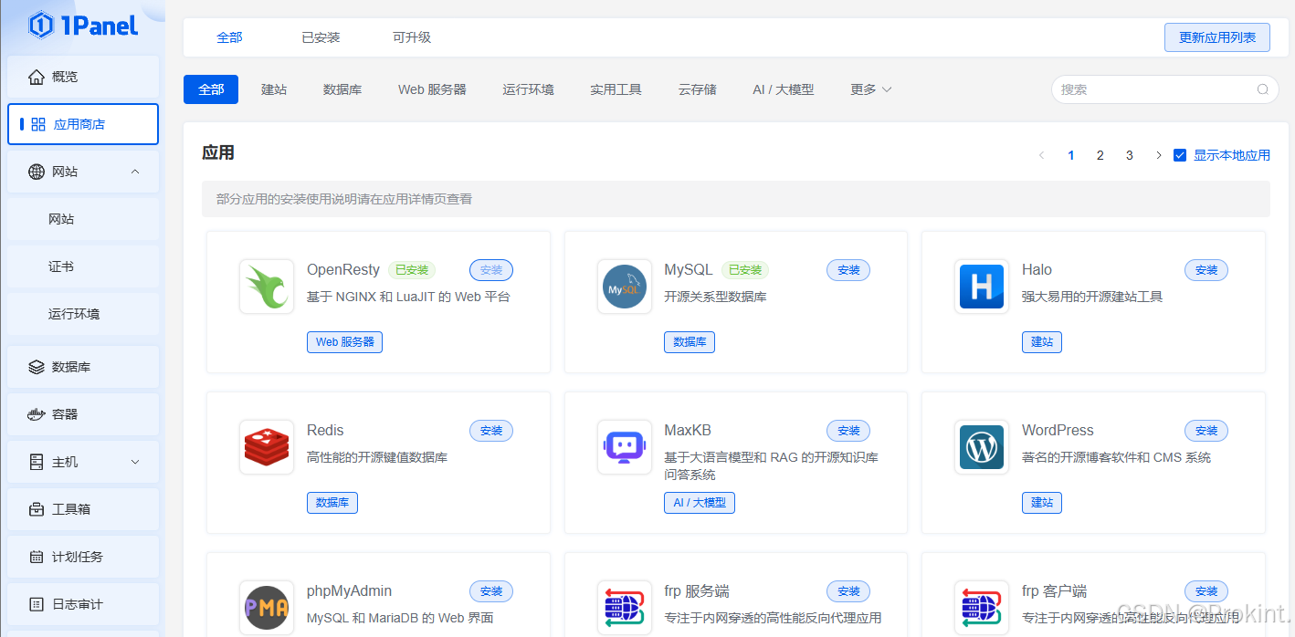Filter apps by Web 服务器 category
Image resolution: width=1295 pixels, height=637 pixels.
coord(432,89)
